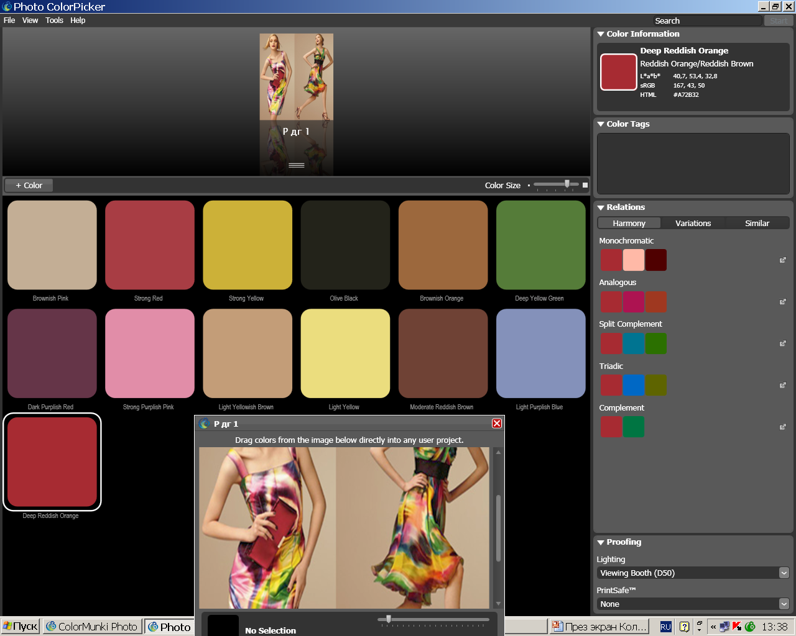Click the magenta Analogous harmony swatch
The width and height of the screenshot is (796, 636).
pos(634,302)
